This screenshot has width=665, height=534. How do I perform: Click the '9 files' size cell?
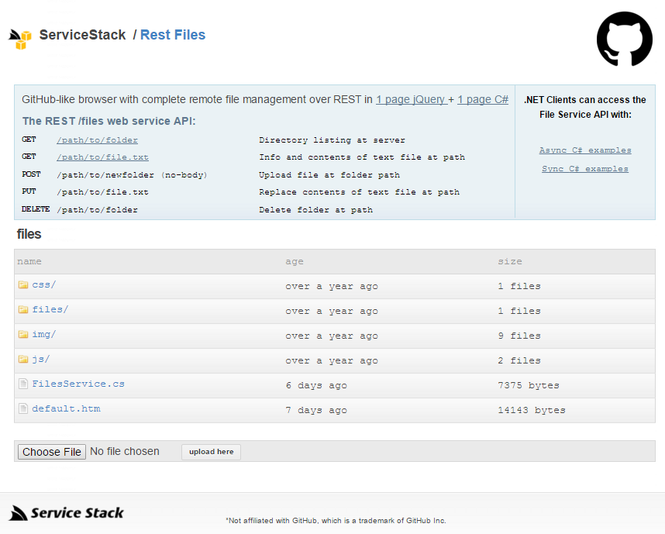(519, 336)
